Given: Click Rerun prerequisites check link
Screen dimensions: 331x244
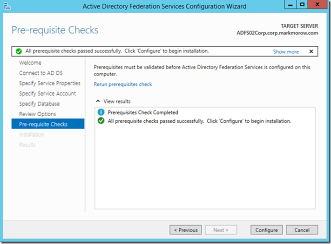Looking at the screenshot, I should [123, 84].
